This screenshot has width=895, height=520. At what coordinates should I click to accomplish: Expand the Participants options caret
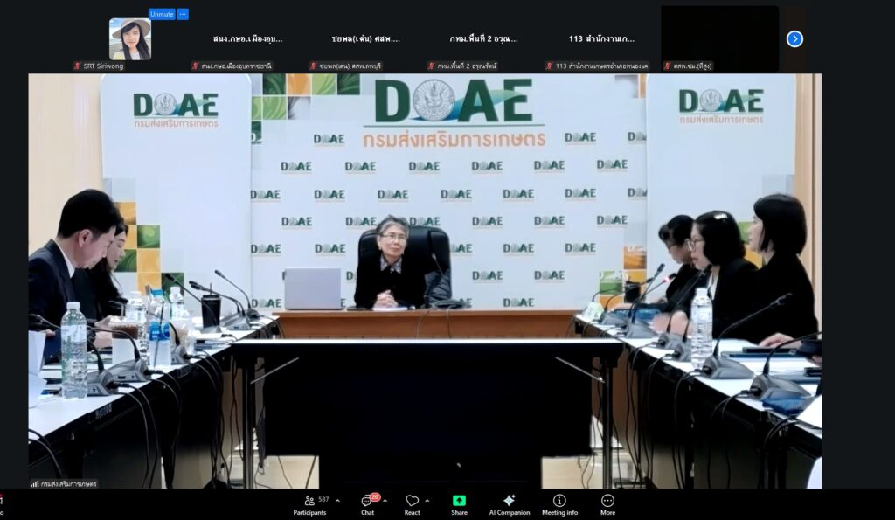point(337,501)
